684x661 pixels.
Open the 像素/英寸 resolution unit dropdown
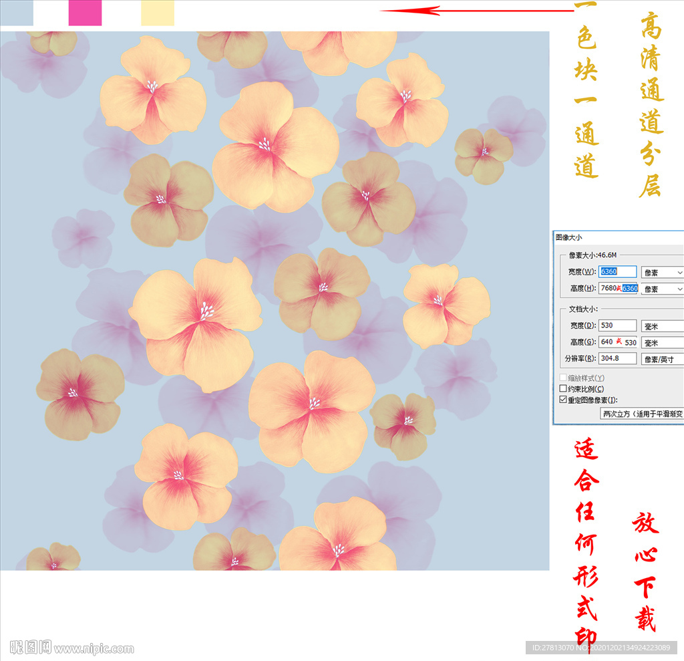(x=662, y=360)
